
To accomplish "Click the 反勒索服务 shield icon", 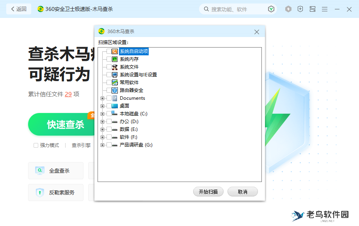I will (40, 192).
